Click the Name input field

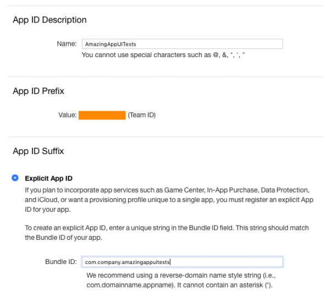[x=182, y=43]
